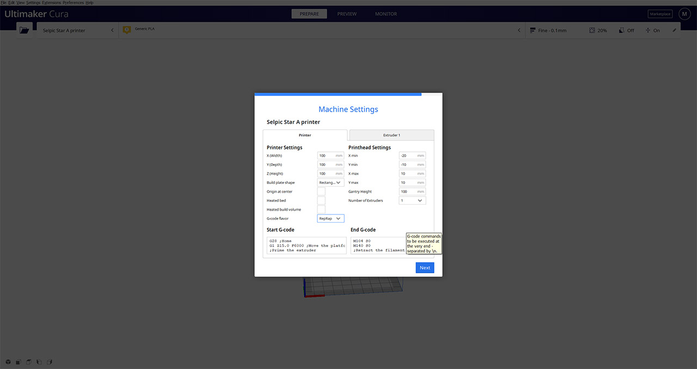Click the Fine 0.1mm layer profile icon

pos(531,30)
